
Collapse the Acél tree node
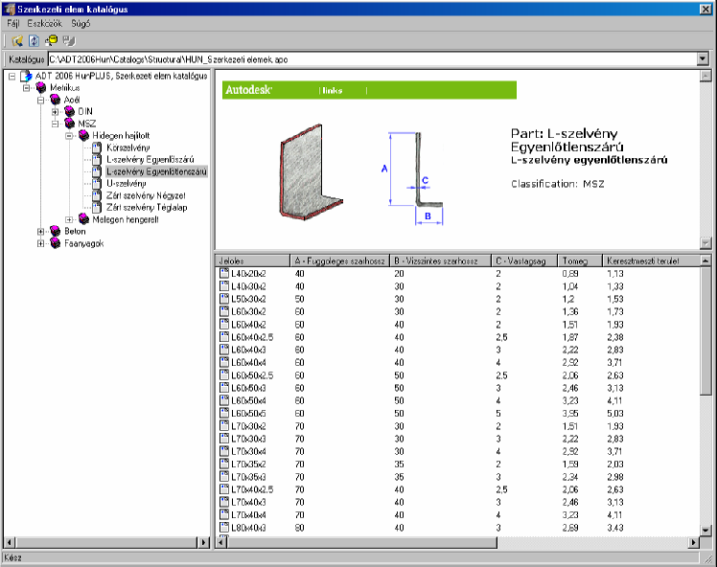pyautogui.click(x=40, y=100)
